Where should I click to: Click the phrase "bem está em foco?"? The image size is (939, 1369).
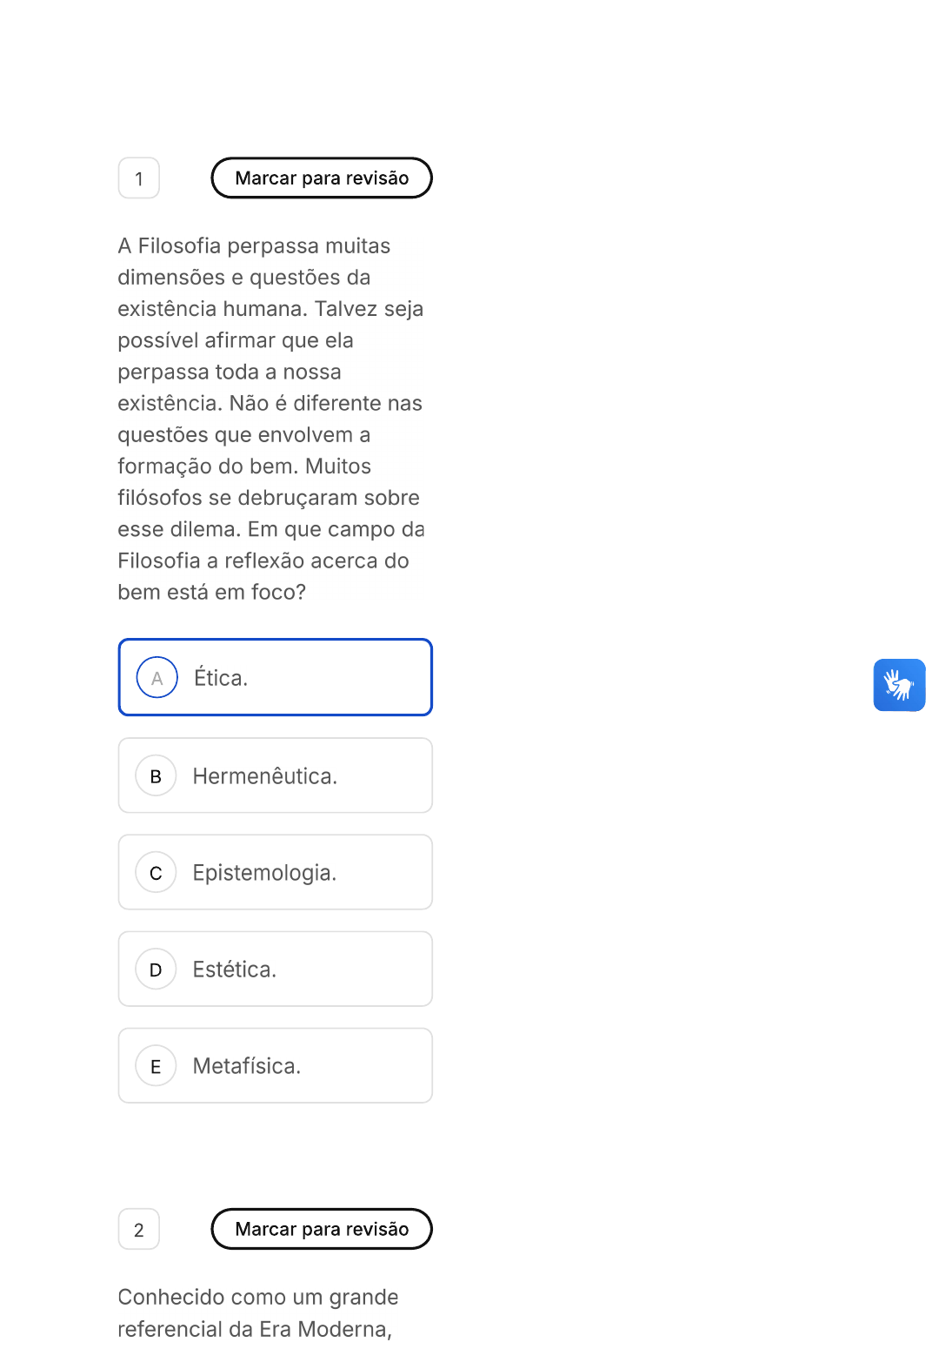(212, 593)
